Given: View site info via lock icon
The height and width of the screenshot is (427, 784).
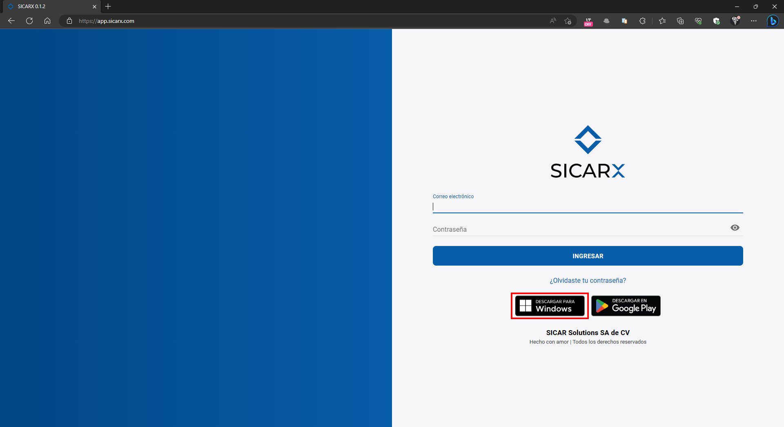Looking at the screenshot, I should tap(69, 21).
